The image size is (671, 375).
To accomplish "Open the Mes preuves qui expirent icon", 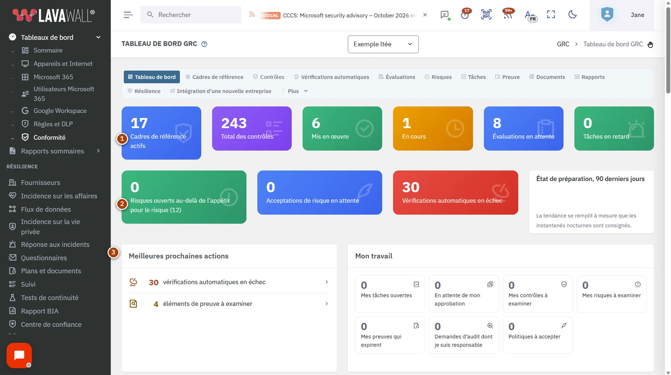I will [x=416, y=326].
